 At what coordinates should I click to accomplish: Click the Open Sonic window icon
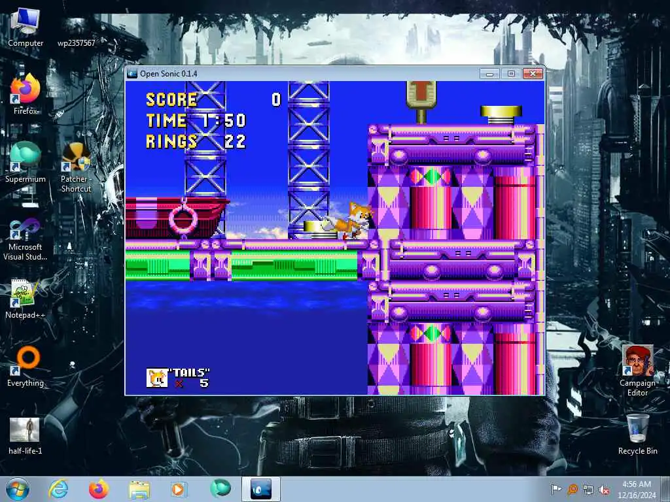(132, 73)
